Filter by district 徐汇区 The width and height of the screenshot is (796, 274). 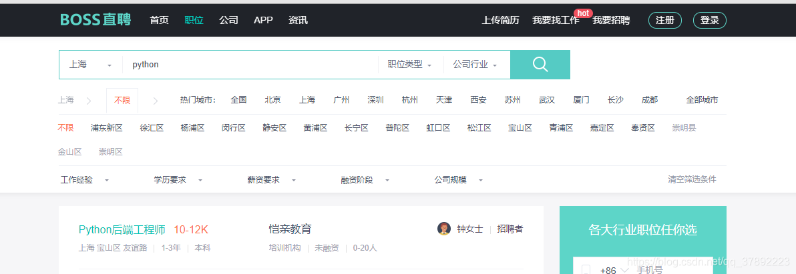[152, 127]
